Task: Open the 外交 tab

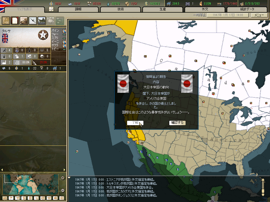Action: pyautogui.click(x=205, y=9)
